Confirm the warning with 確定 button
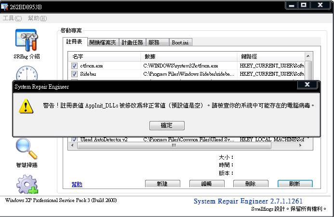This screenshot has width=334, height=217. pyautogui.click(x=167, y=125)
